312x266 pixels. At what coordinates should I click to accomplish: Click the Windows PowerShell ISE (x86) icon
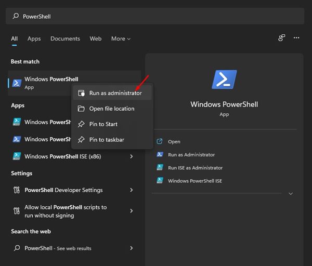pos(17,156)
